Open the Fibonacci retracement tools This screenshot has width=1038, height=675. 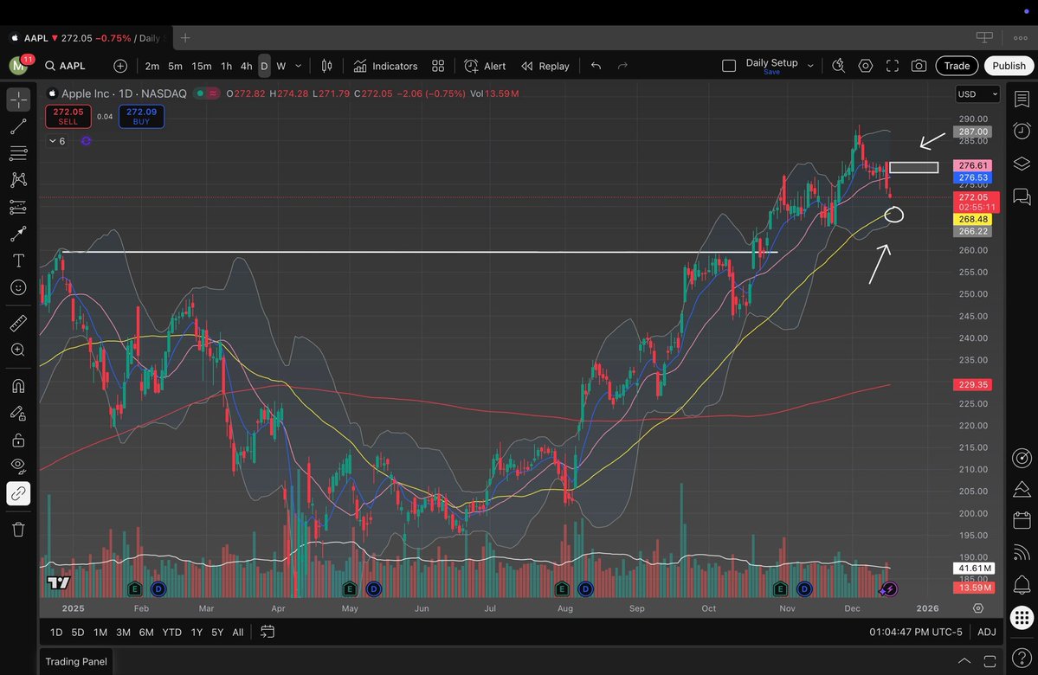click(x=18, y=153)
